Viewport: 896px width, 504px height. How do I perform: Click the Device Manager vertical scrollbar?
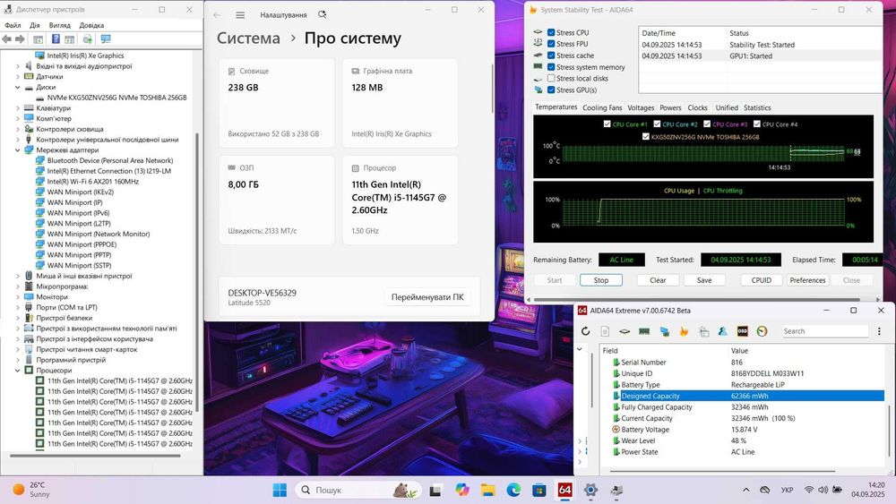tap(197, 273)
